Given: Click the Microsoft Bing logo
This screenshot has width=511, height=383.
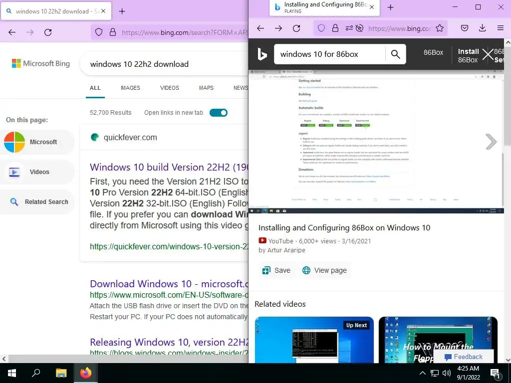Looking at the screenshot, I should 41,63.
